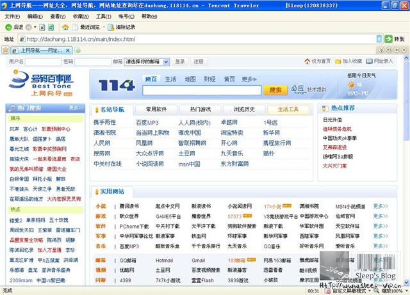Click the 用户名 username field
The width and height of the screenshot is (410, 295).
point(43,62)
